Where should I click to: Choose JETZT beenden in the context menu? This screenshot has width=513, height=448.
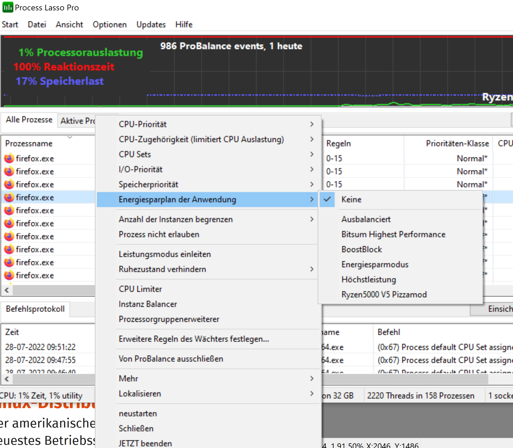point(208,443)
